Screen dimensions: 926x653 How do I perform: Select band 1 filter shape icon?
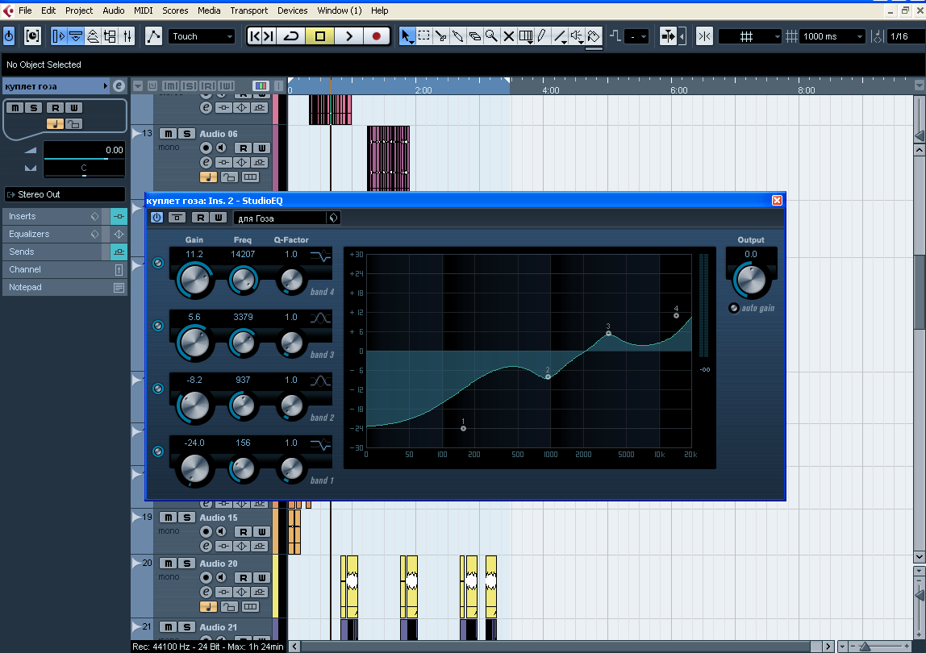click(x=321, y=444)
